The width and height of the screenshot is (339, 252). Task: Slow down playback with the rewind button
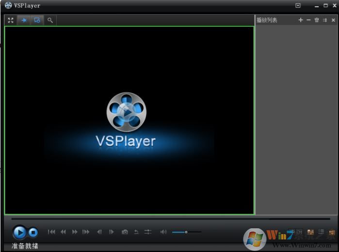click(x=63, y=232)
